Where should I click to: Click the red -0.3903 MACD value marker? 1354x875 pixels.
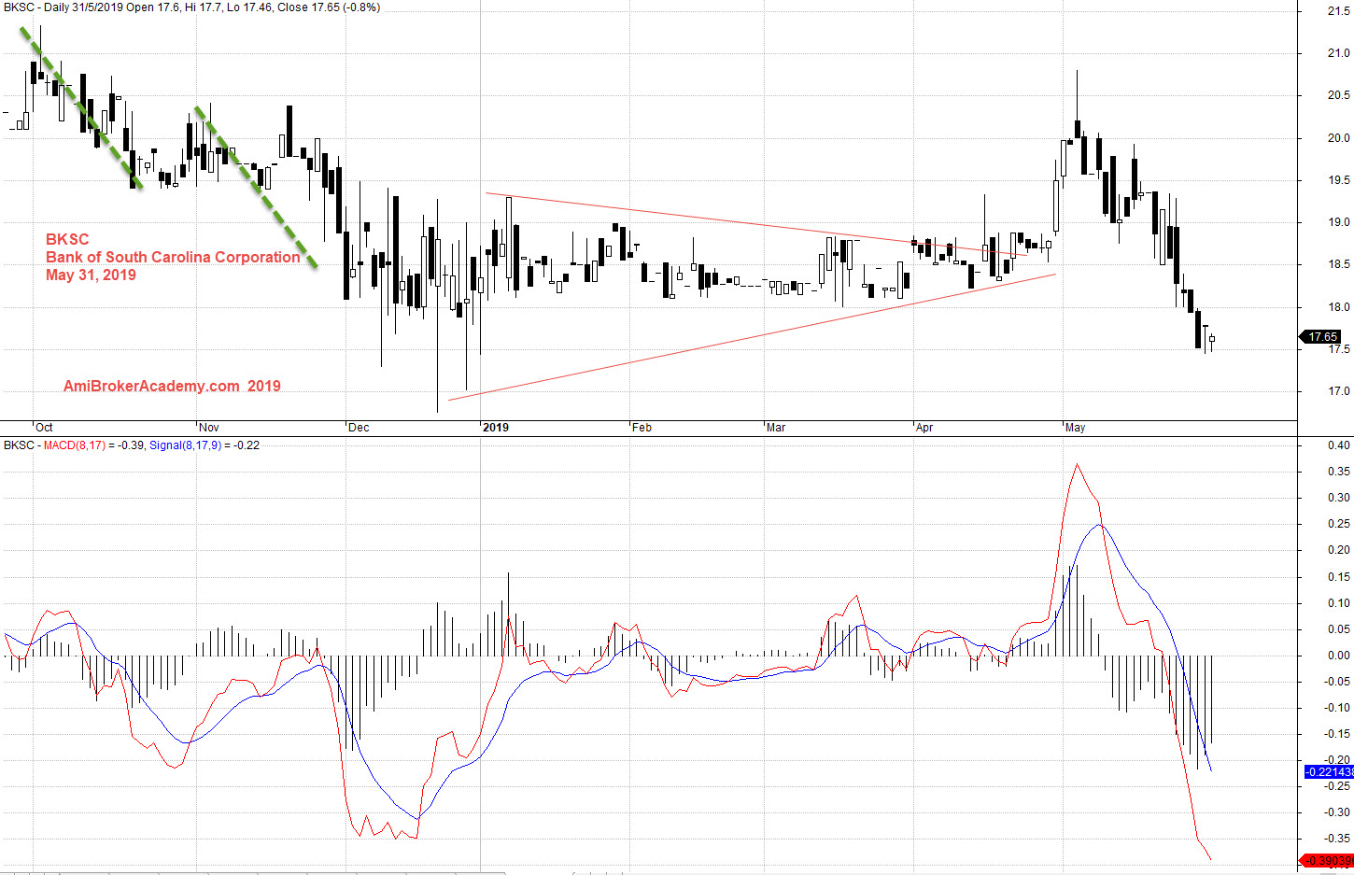pos(1328,861)
